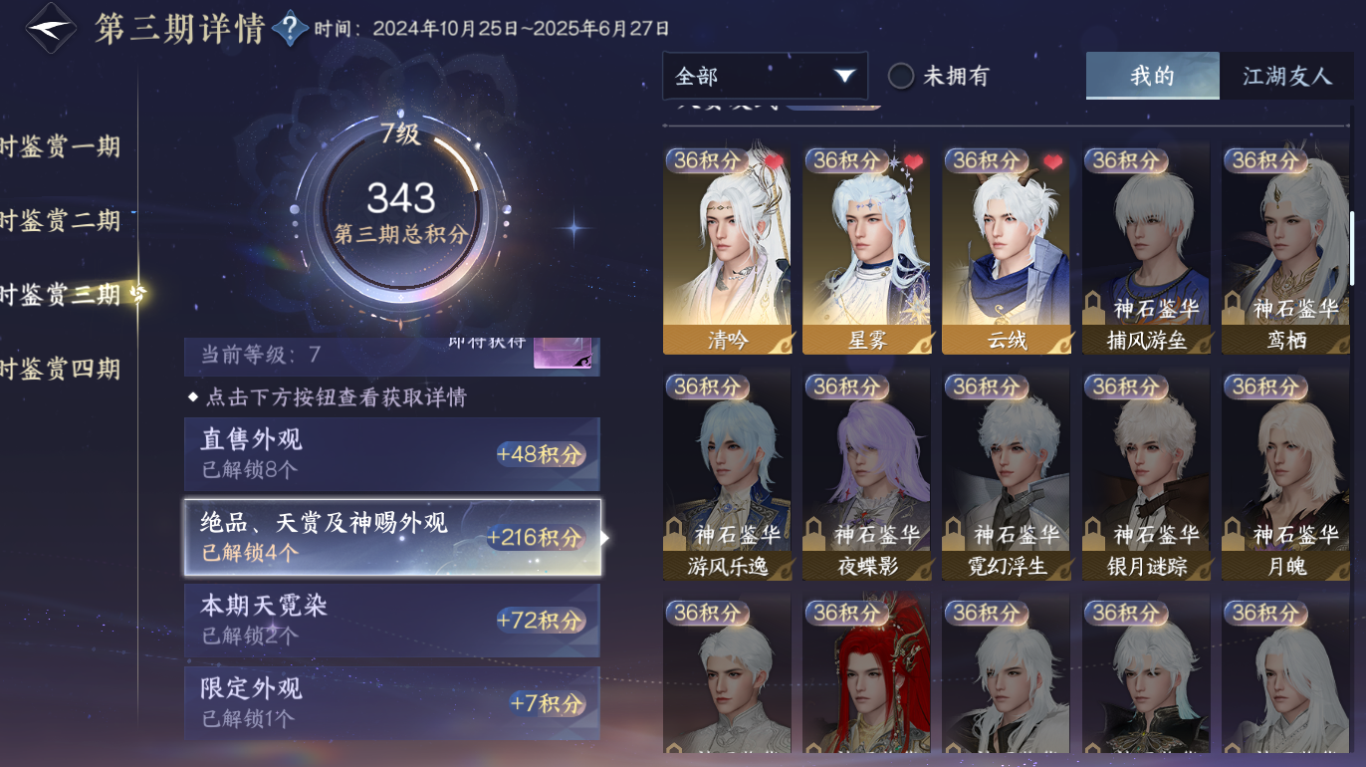
Task: Expand 绝品、天赏及神赐外观 details arrow
Action: click(604, 538)
